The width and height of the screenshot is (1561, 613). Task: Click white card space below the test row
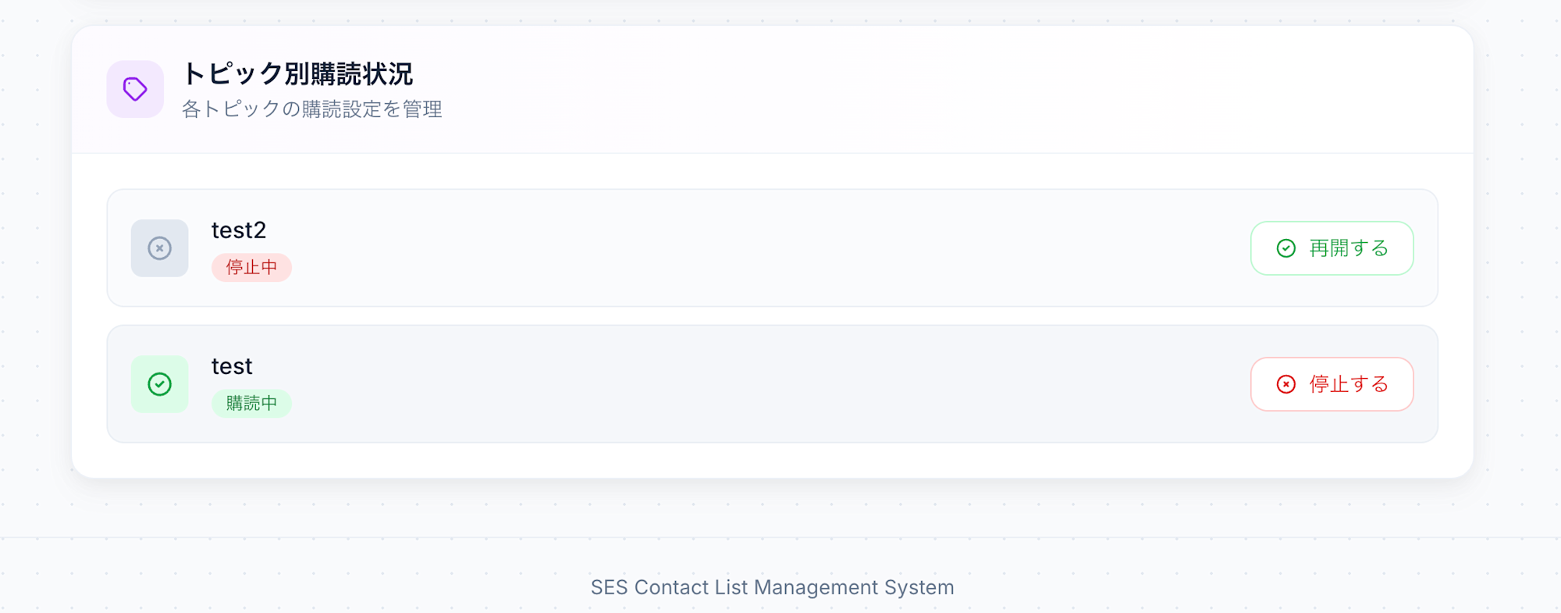click(772, 461)
